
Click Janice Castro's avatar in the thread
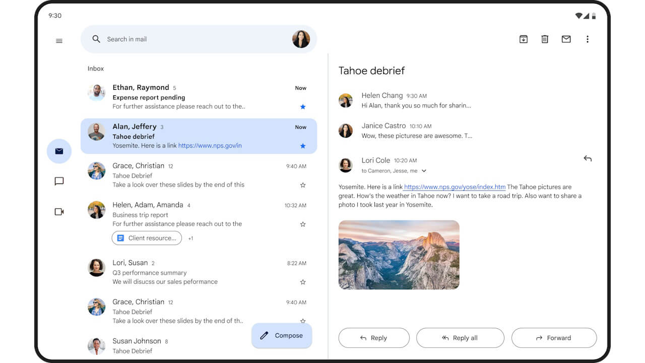click(x=346, y=131)
